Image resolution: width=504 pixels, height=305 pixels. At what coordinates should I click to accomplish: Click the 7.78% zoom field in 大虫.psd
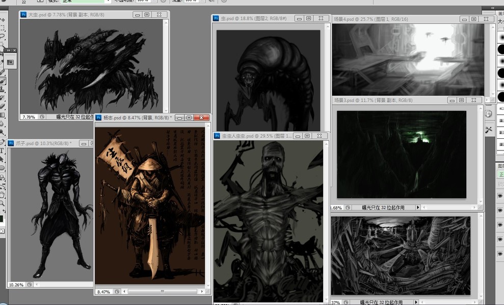(29, 117)
